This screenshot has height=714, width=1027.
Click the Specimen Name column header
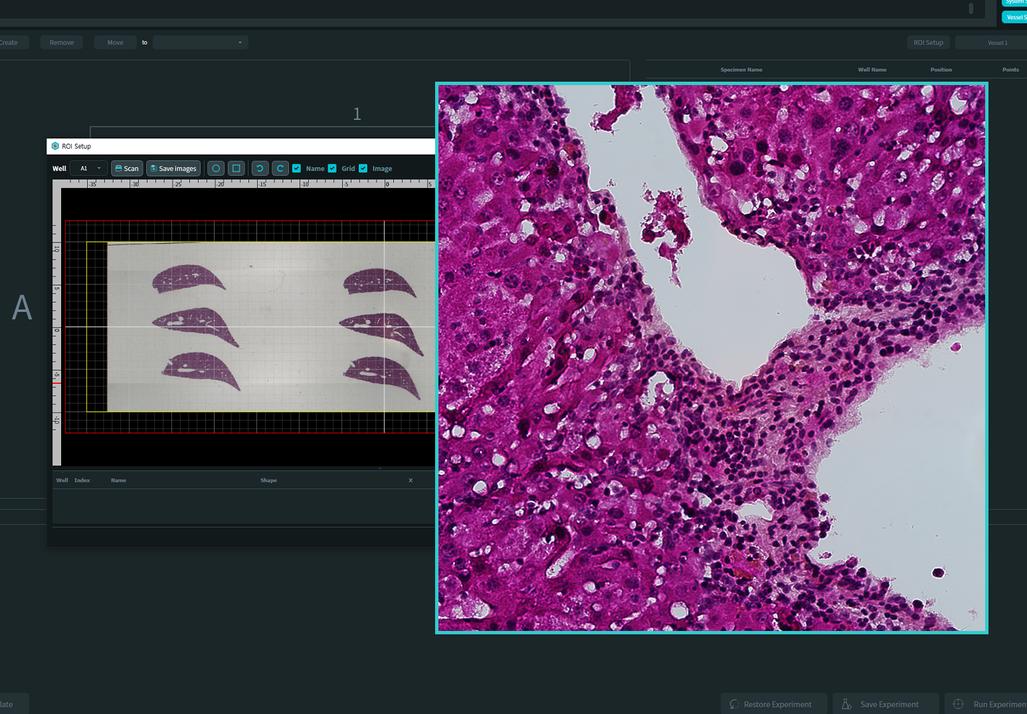(x=741, y=70)
